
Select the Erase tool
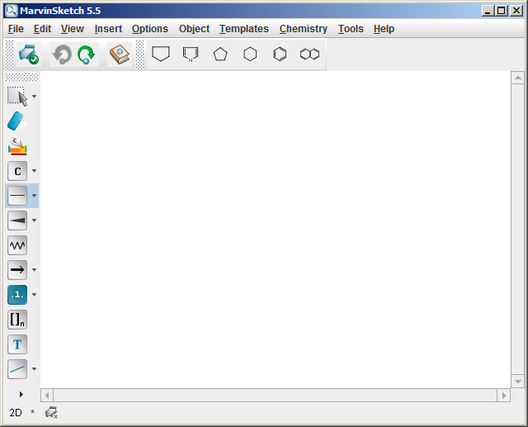click(x=16, y=121)
